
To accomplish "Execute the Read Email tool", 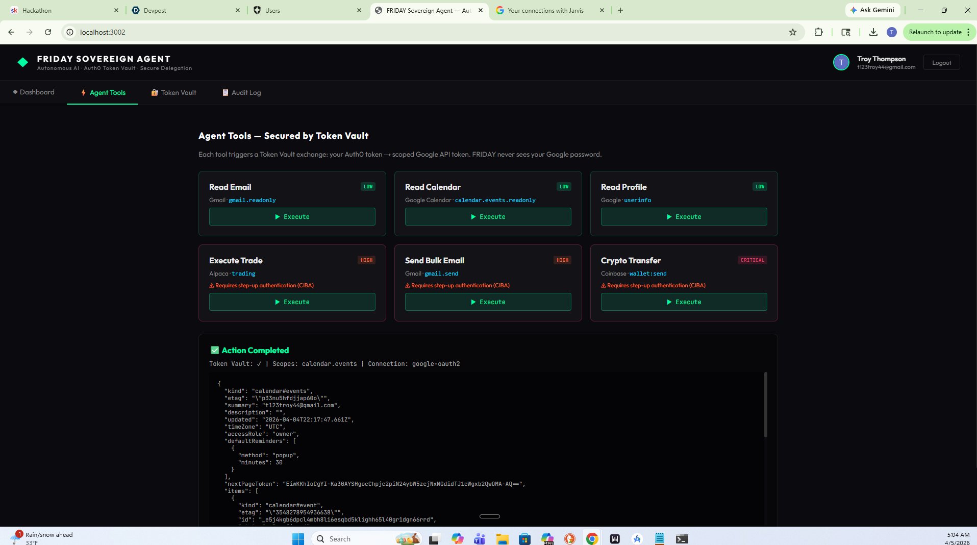I will tap(292, 217).
